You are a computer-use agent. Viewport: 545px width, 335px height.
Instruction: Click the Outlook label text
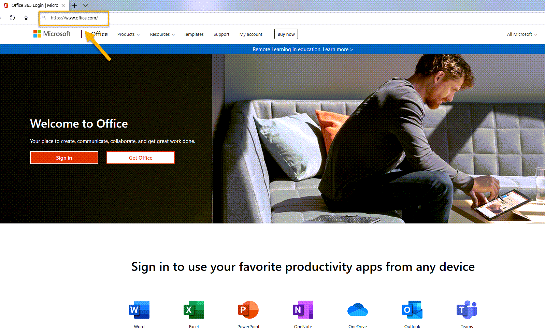pos(412,326)
